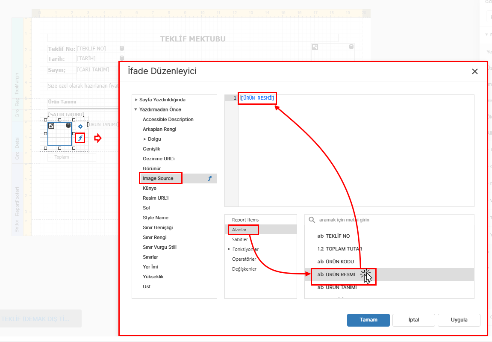The width and height of the screenshot is (492, 342).
Task: Open the TEKLİF report tab at bottom
Action: point(41,319)
